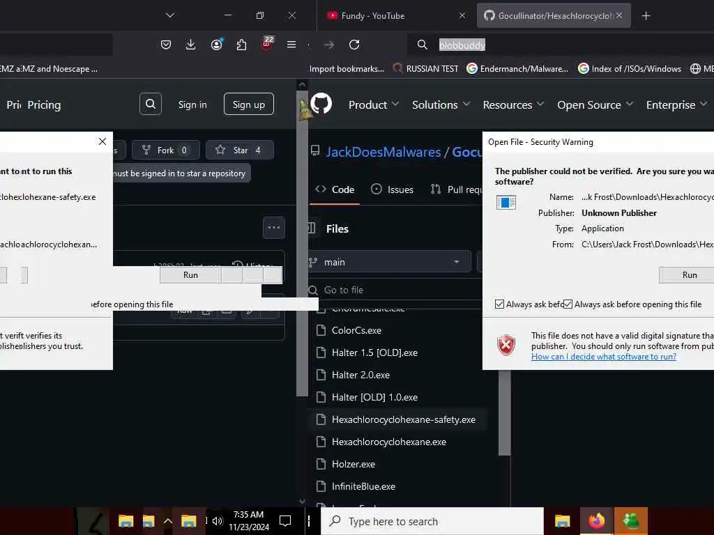Switch to the Gocullinator/Hexachlorocyclo tab
The width and height of the screenshot is (714, 535).
coord(554,15)
